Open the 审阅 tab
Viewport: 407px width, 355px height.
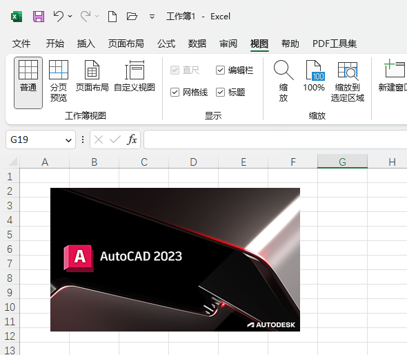pyautogui.click(x=228, y=44)
